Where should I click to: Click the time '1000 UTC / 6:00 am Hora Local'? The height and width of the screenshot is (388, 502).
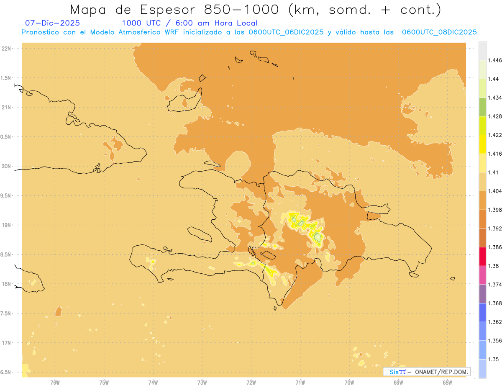[x=190, y=23]
